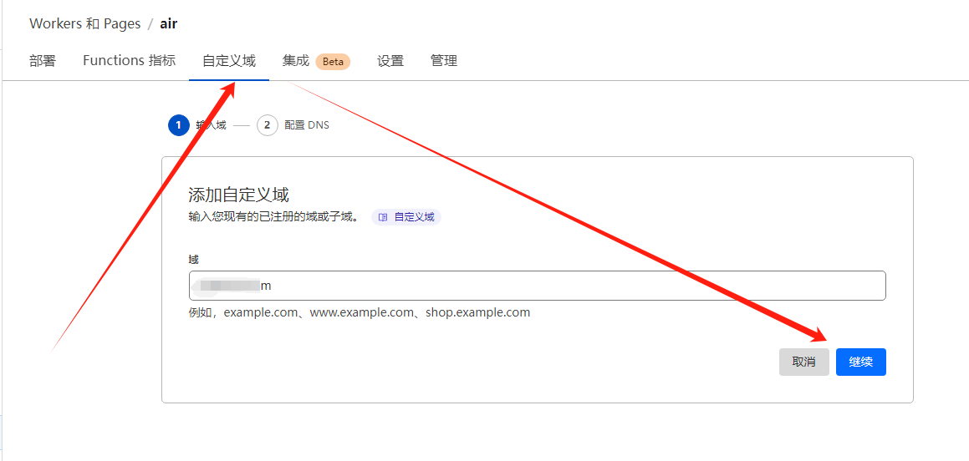
Task: Navigate to Workers 和 Pages breadcrumb
Action: 84,23
